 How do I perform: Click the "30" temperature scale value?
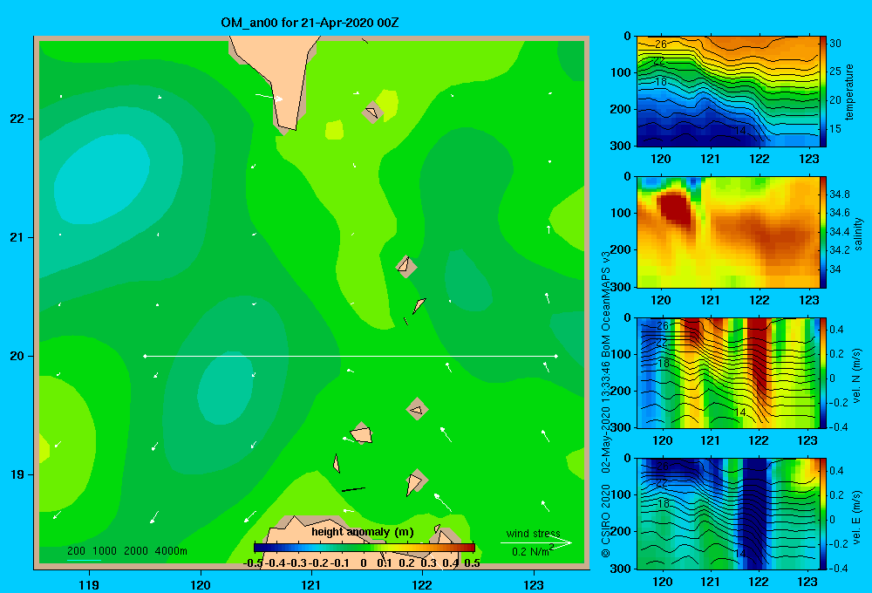[x=835, y=44]
